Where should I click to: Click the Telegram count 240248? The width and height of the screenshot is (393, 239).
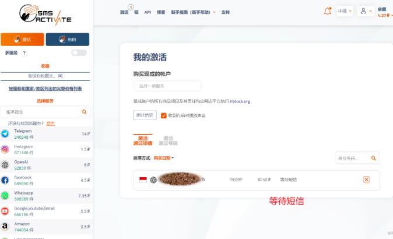click(x=24, y=138)
